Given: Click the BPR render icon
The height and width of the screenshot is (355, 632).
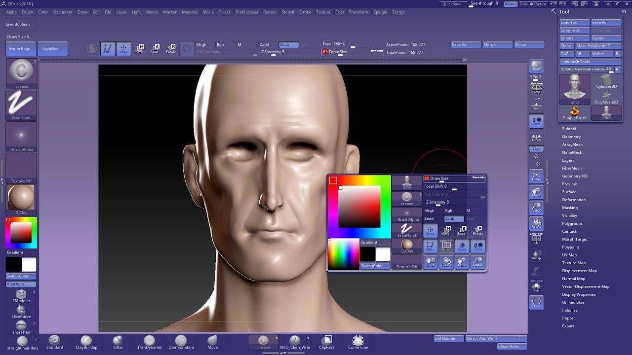Looking at the screenshot, I should click(x=536, y=66).
